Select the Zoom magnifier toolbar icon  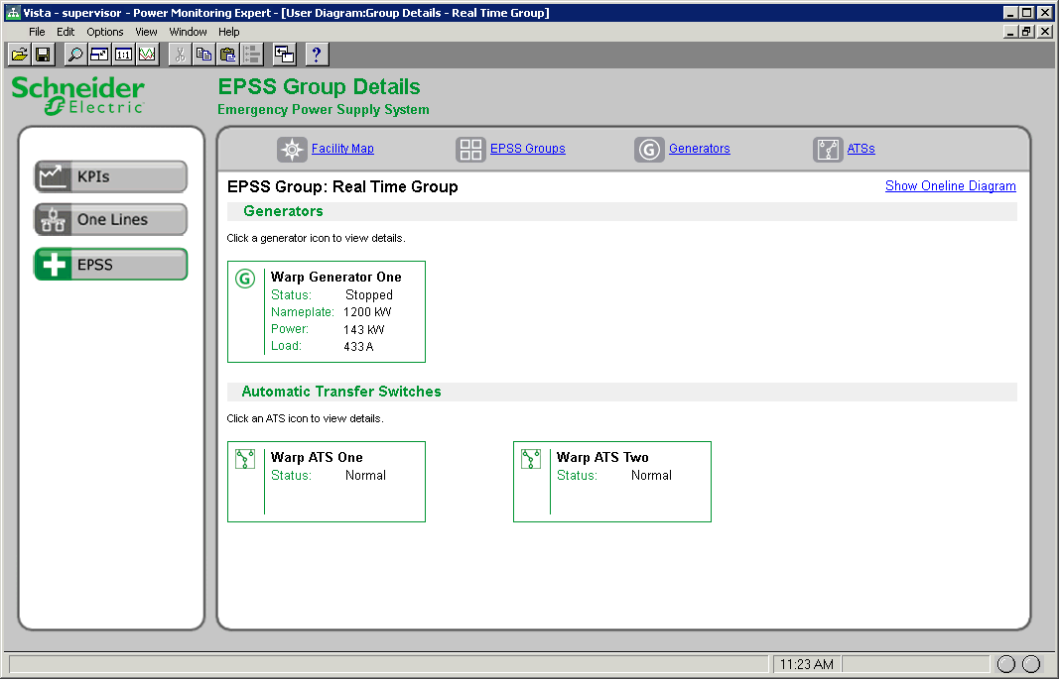pos(75,54)
